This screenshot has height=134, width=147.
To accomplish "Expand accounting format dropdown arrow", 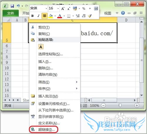I will [79, 9].
